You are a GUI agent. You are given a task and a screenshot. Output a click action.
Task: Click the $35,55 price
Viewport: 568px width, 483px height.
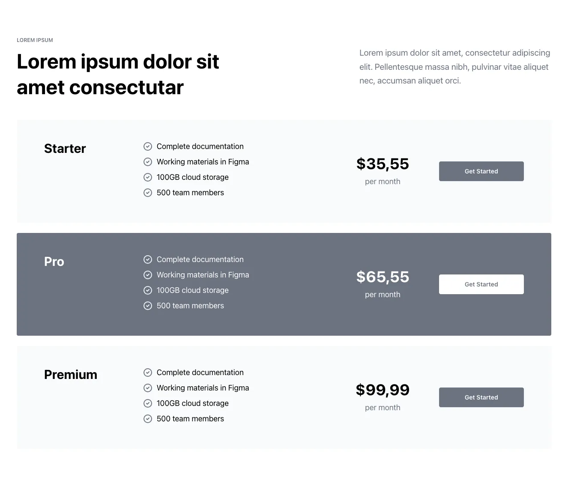click(x=383, y=164)
